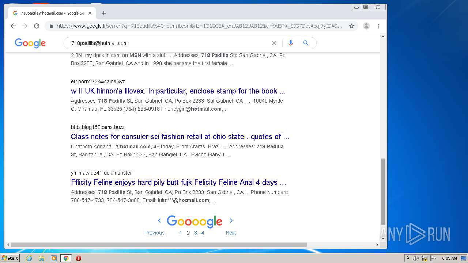Open the Action Center flag icon

[433, 258]
